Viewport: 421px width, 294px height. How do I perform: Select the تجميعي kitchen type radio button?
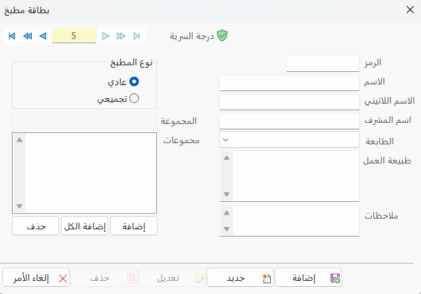point(134,98)
